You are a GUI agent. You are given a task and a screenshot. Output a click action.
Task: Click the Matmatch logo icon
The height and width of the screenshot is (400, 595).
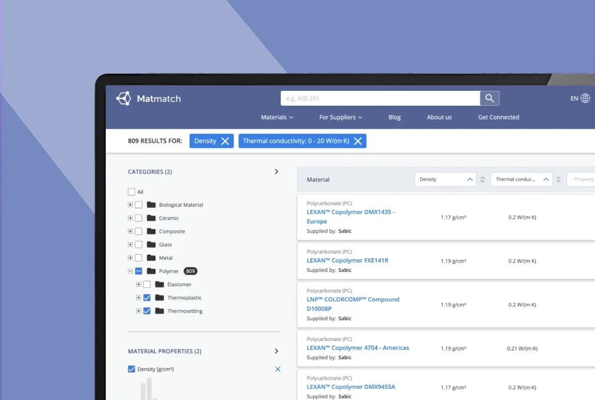tap(123, 98)
